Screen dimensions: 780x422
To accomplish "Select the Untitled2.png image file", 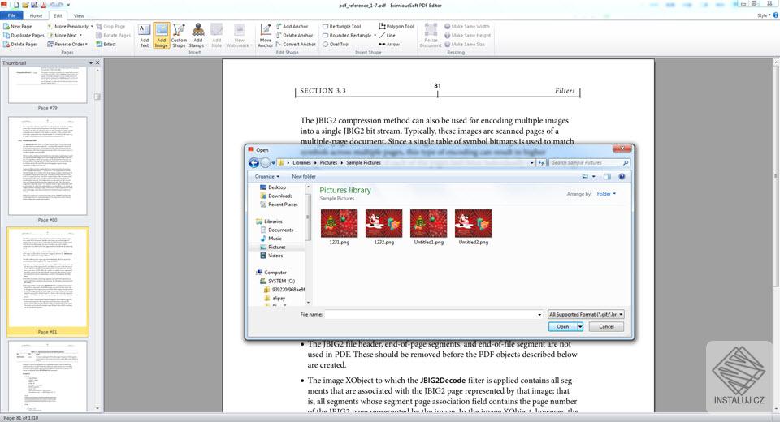I will point(474,227).
